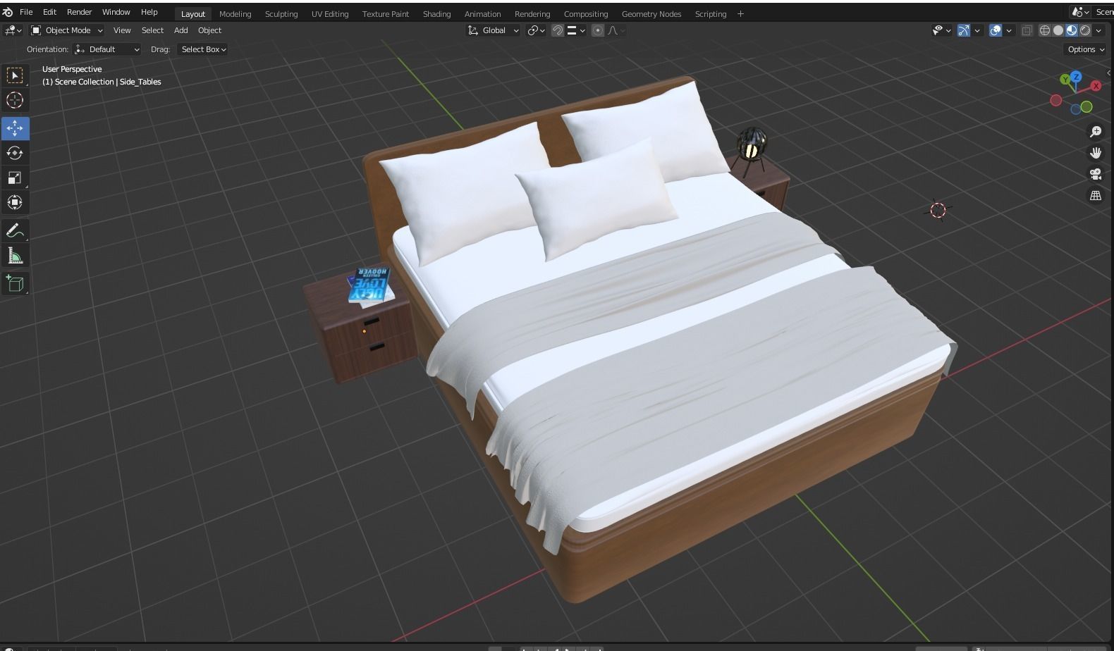
Task: Open the Global transform orientation dropdown
Action: coord(494,30)
